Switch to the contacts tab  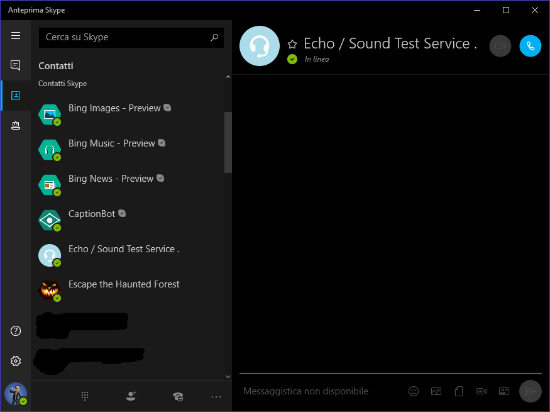(16, 96)
